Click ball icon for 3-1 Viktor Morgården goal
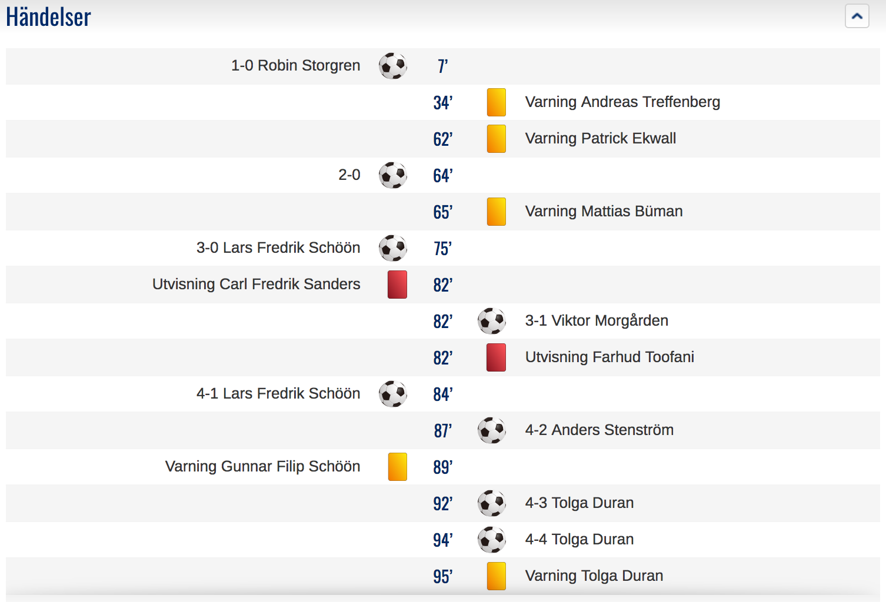The image size is (886, 602). coord(492,321)
